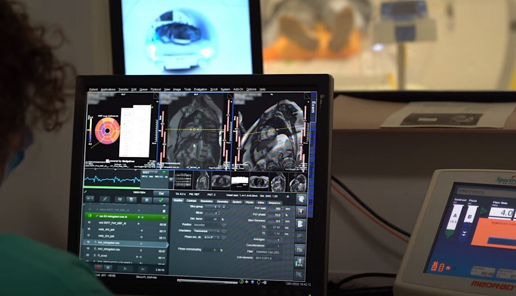Click the X icon to cancel protocol editing
Image resolution: width=516 pixels, height=296 pixels.
point(146,200)
